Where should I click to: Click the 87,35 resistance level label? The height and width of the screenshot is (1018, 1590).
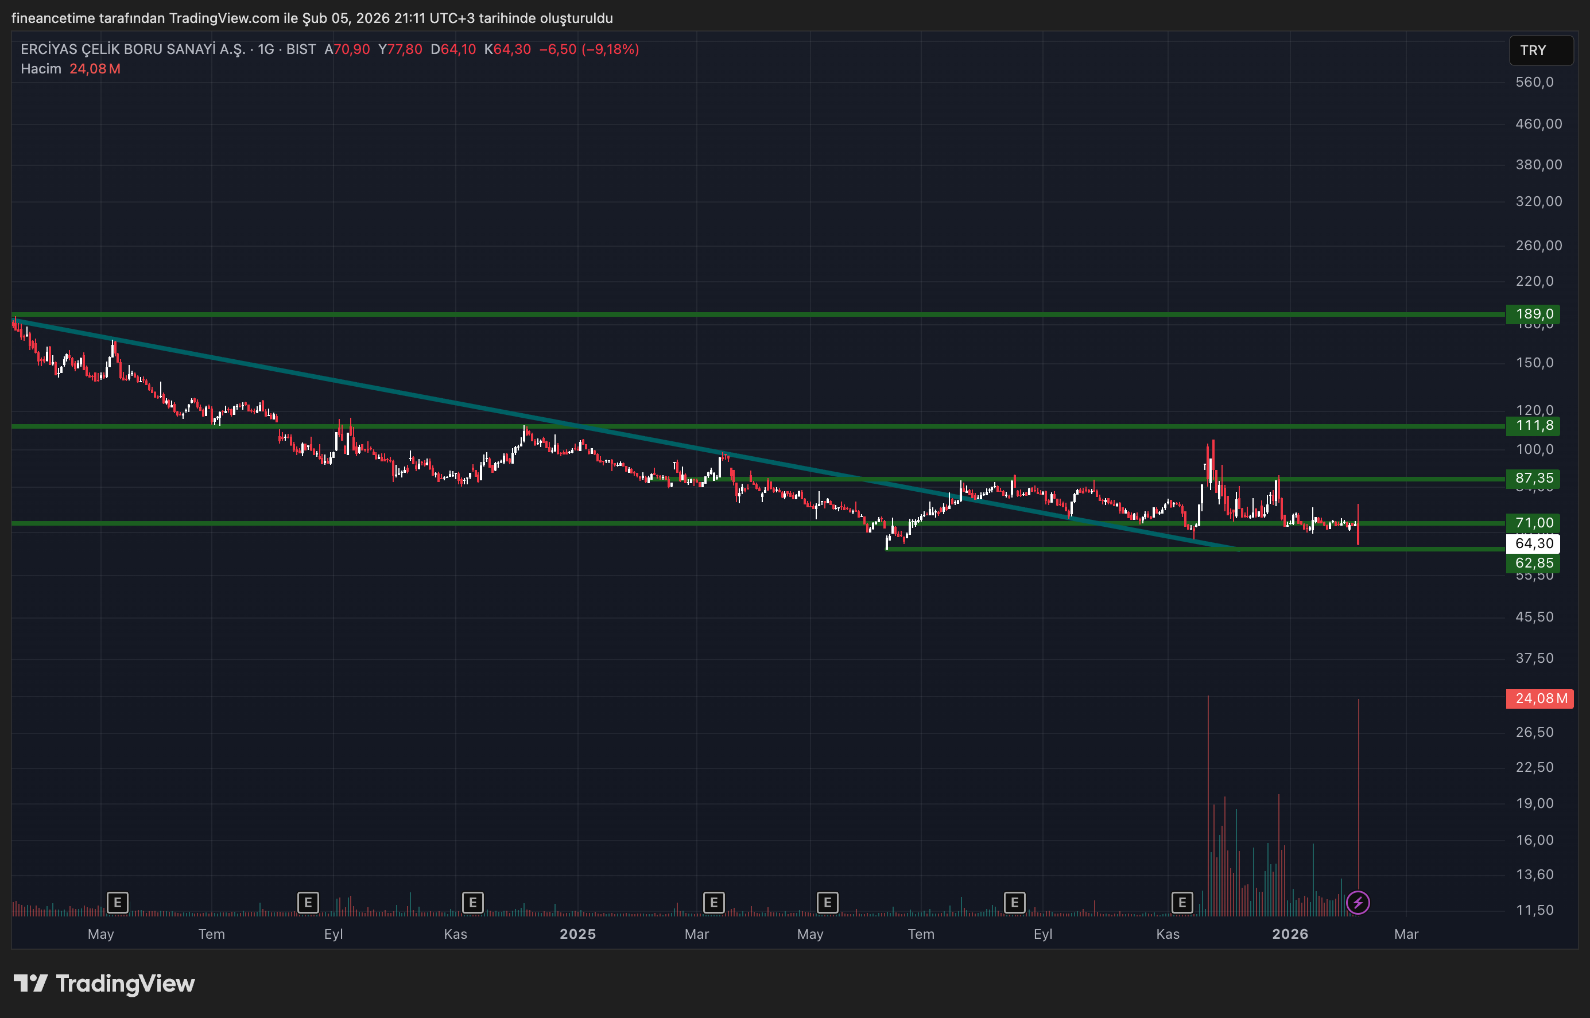[x=1533, y=479]
